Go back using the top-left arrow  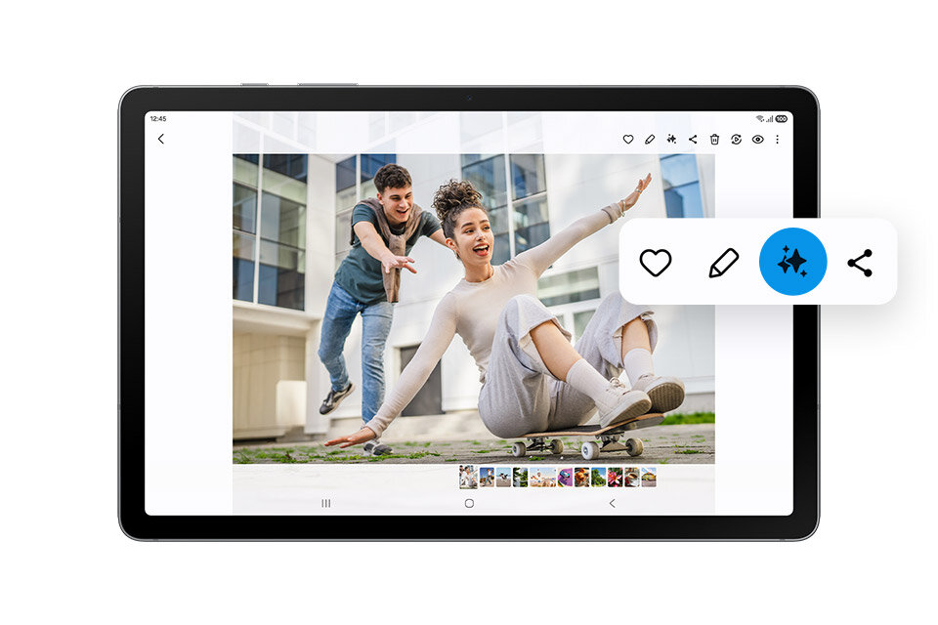click(x=161, y=139)
